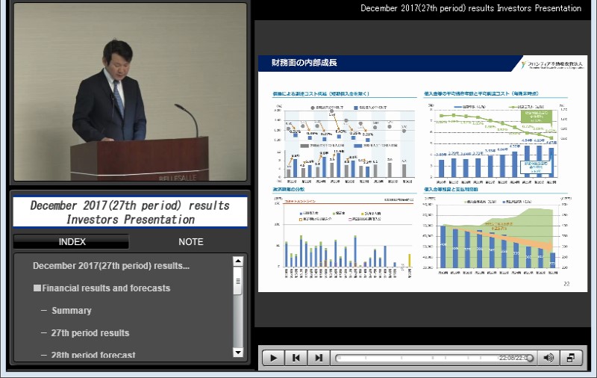Skip to previous slide chapter
597x378 pixels.
click(x=296, y=358)
